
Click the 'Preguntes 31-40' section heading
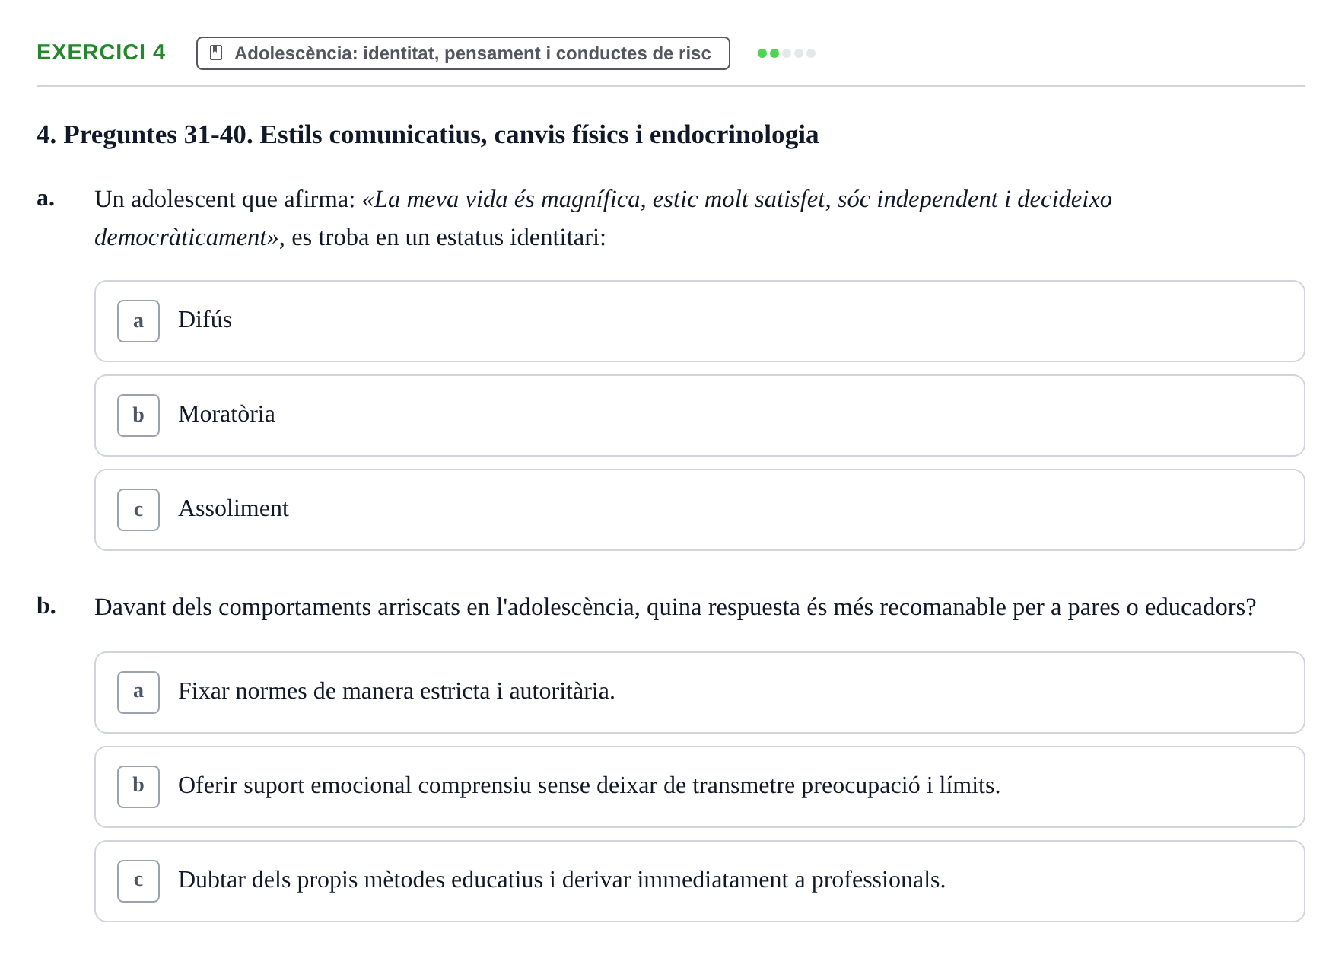(428, 135)
